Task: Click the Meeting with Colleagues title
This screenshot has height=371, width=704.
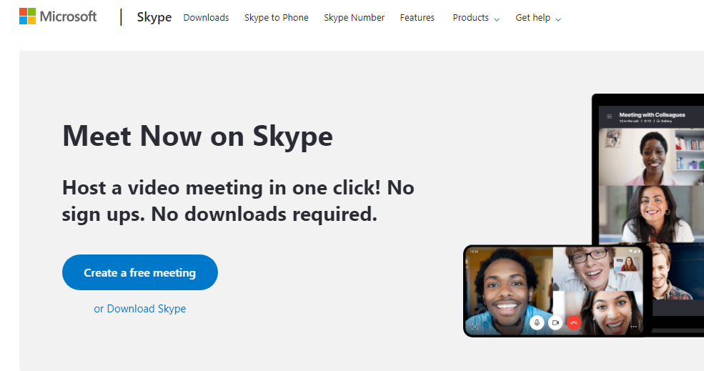Action: point(652,115)
